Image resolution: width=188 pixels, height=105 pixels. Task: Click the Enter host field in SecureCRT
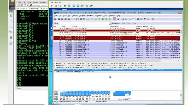coord(40,5)
